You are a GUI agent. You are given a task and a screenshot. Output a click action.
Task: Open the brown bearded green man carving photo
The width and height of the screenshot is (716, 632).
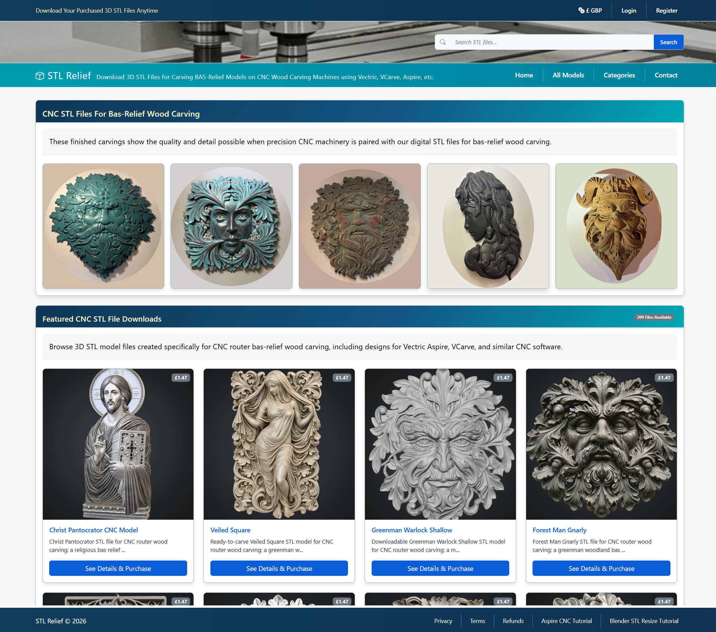(x=359, y=226)
